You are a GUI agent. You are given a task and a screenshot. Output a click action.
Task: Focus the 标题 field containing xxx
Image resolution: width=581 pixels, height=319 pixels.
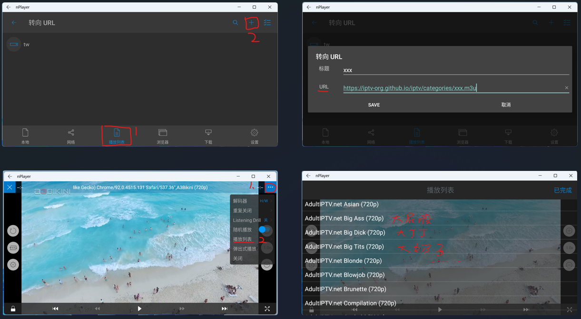click(x=456, y=70)
